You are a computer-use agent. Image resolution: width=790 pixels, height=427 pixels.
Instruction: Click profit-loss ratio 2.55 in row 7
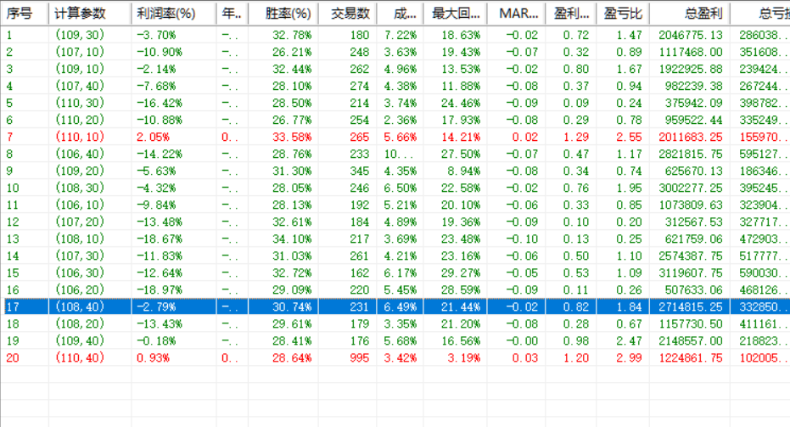[629, 138]
